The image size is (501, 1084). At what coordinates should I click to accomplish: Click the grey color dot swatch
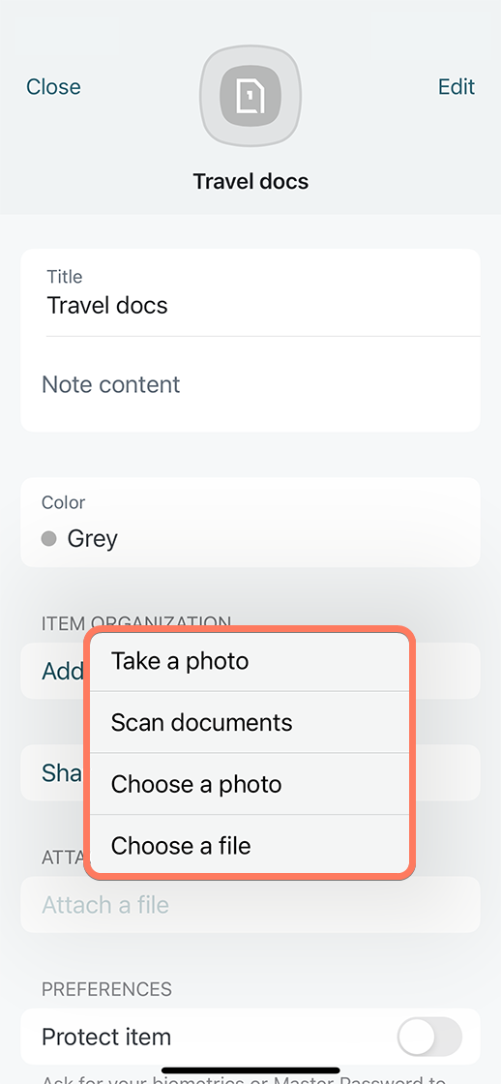click(48, 538)
